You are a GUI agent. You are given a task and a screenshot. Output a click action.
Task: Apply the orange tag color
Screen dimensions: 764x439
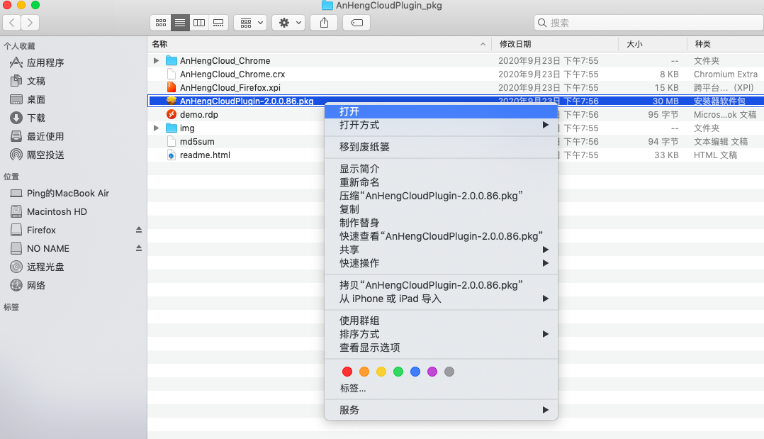click(x=364, y=372)
